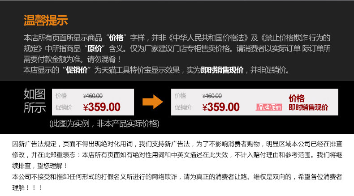Click the bold 促销价 text in notice
This screenshot has height=196, width=354.
[77, 70]
